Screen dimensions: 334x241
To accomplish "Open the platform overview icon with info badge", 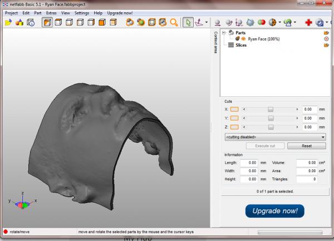I will point(31,22).
